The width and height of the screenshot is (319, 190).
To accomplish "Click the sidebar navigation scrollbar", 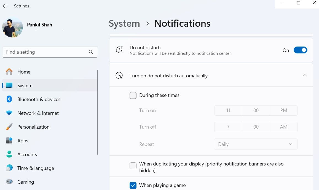I will click(97, 112).
